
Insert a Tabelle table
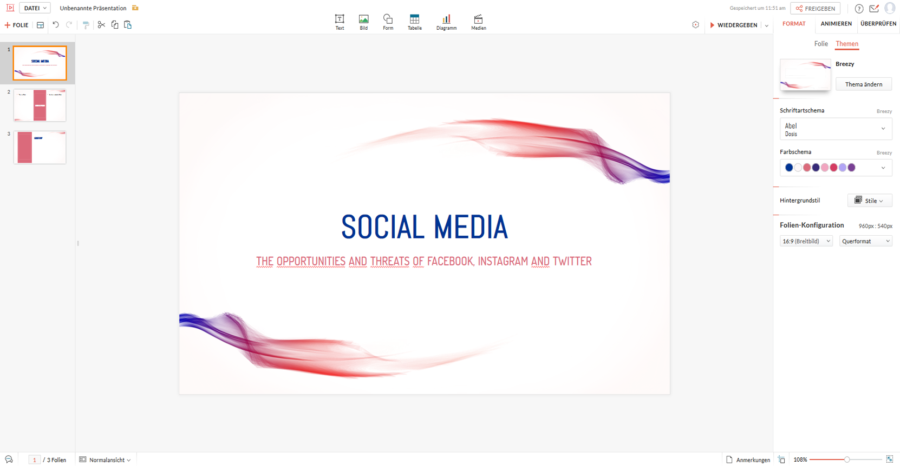(415, 22)
